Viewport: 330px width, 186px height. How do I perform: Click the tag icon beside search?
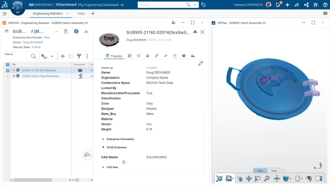click(x=203, y=4)
